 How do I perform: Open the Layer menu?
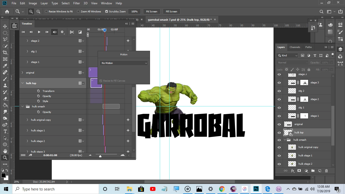(x=44, y=3)
